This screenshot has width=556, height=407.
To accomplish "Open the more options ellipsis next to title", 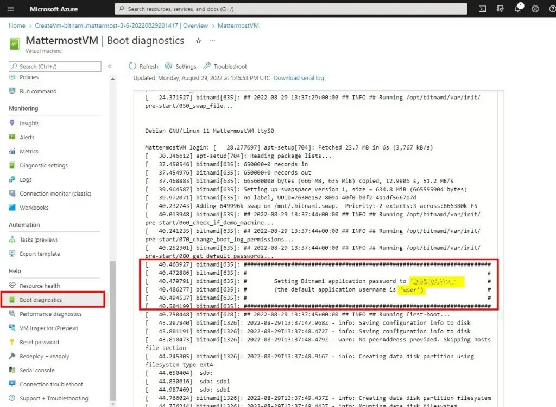I will [212, 40].
